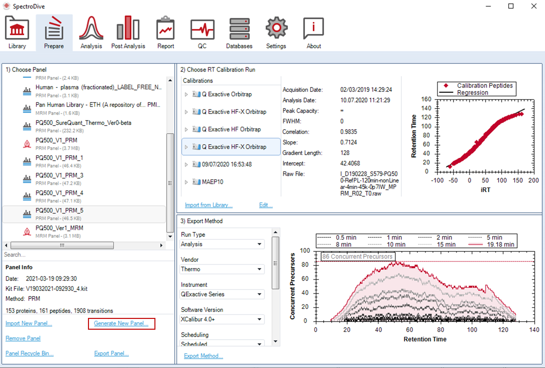545x368 pixels.
Task: Click the Edit calibration link
Action: click(266, 205)
